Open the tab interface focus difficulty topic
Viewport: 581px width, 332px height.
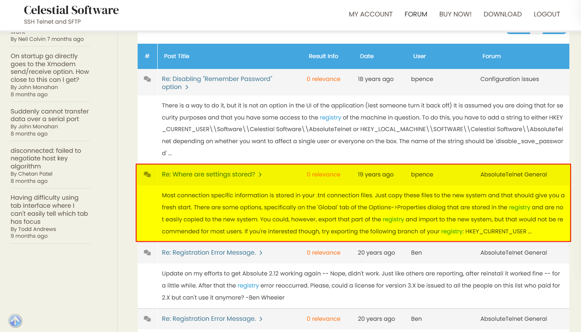click(49, 209)
